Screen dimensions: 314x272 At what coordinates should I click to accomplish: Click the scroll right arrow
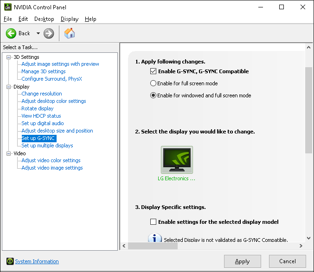click(301, 246)
